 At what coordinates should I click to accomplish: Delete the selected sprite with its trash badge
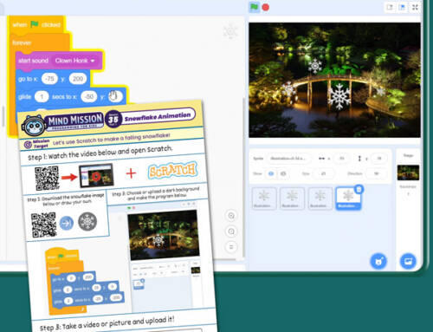pos(359,189)
